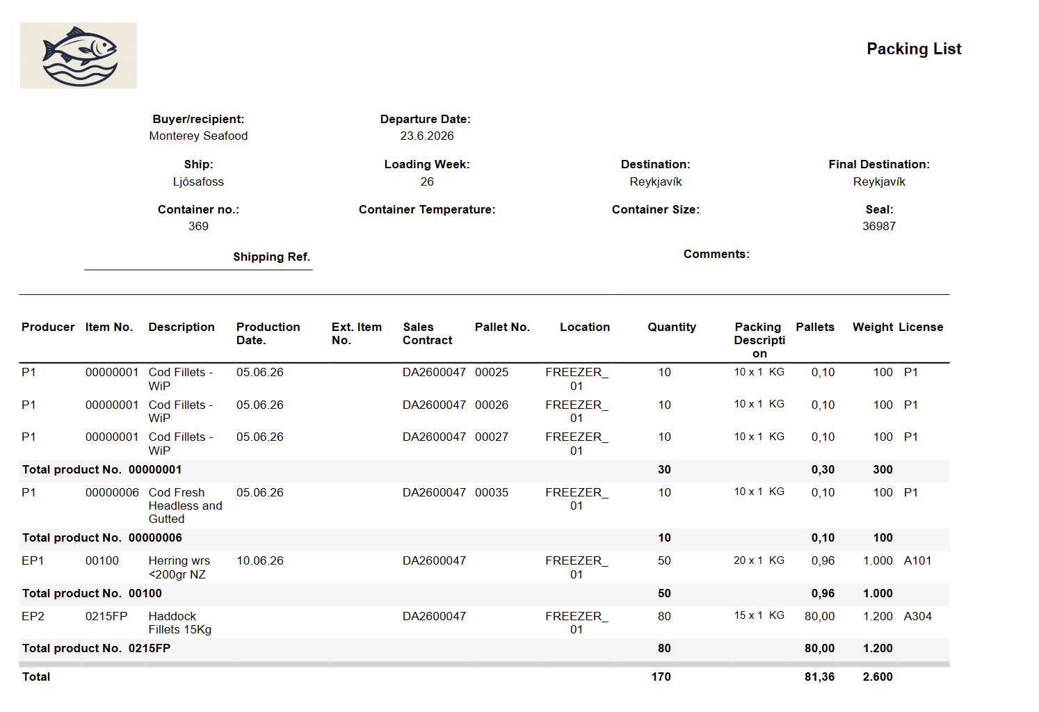Click the Location column header
The height and width of the screenshot is (712, 1039).
point(585,327)
